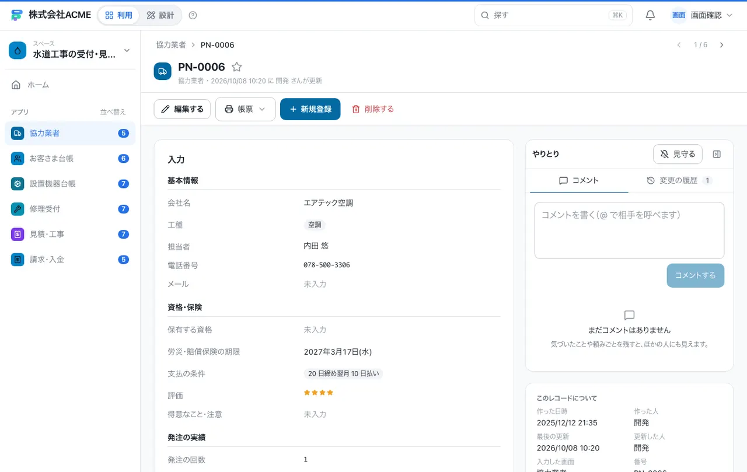
Task: Go to next record arrow
Action: tap(721, 45)
